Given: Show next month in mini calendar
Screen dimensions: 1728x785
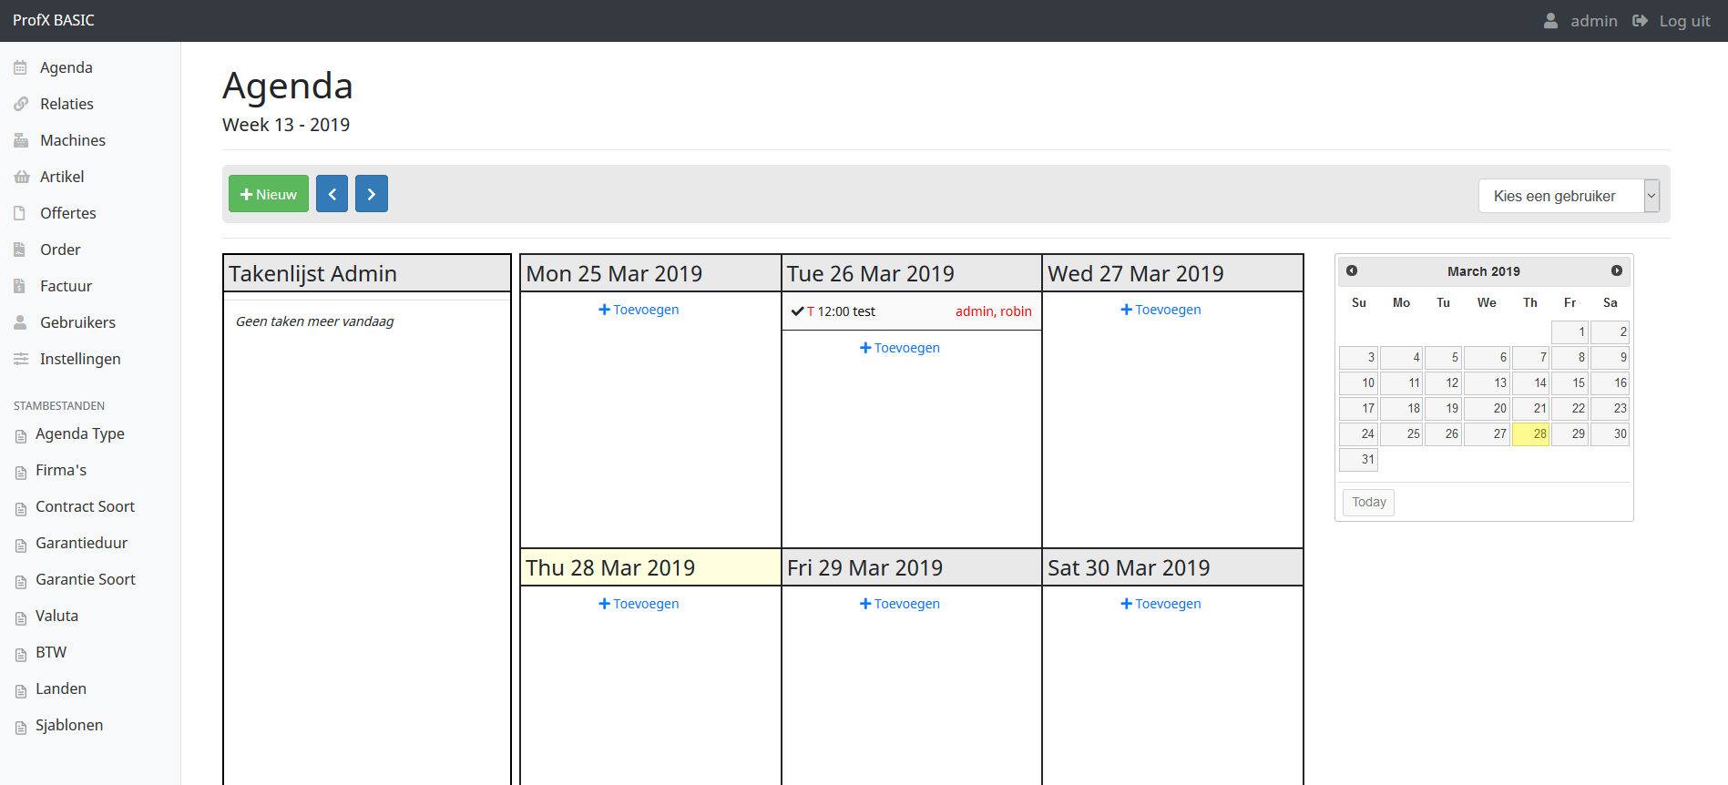Looking at the screenshot, I should (x=1617, y=270).
